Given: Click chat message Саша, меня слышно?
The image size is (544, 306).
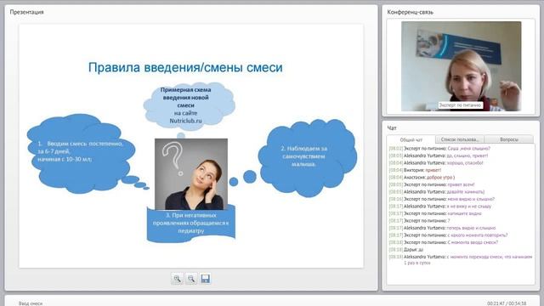Looking at the screenshot, I should pos(468,149).
